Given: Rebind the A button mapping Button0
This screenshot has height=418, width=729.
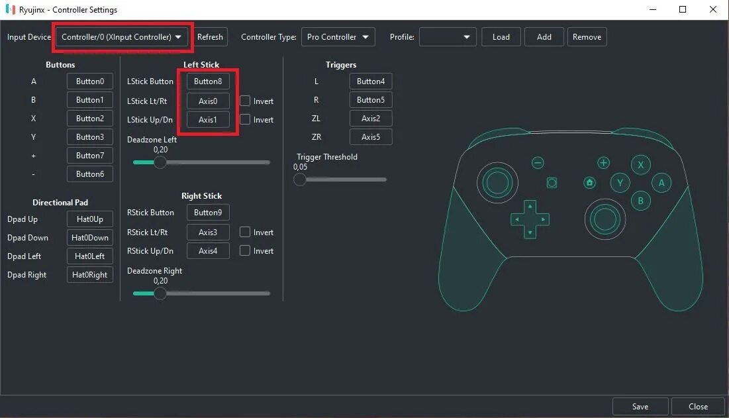Looking at the screenshot, I should (90, 81).
